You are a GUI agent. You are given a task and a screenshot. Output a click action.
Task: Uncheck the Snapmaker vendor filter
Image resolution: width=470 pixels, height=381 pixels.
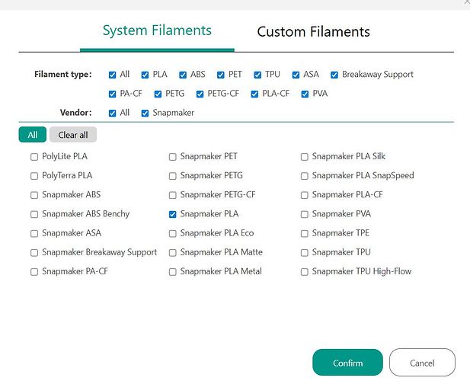click(x=145, y=113)
